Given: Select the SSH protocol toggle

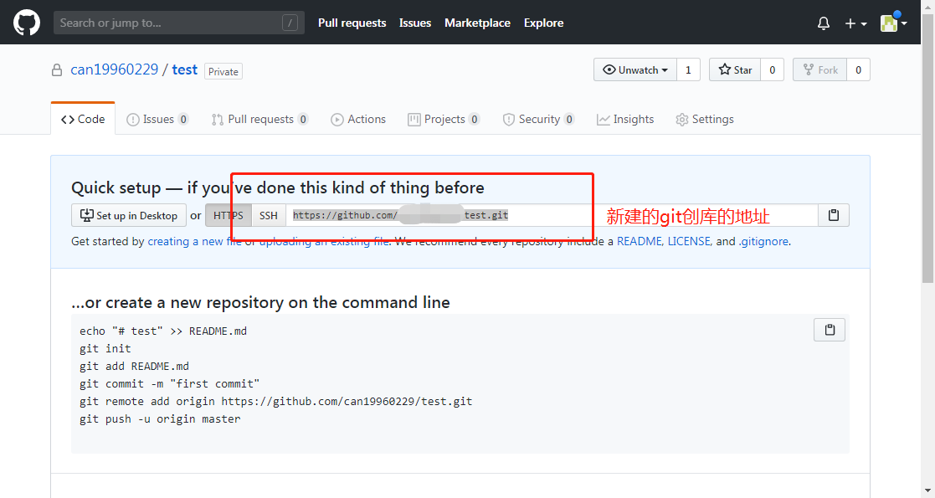Looking at the screenshot, I should coord(269,215).
